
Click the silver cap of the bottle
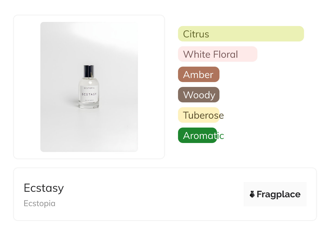[89, 71]
